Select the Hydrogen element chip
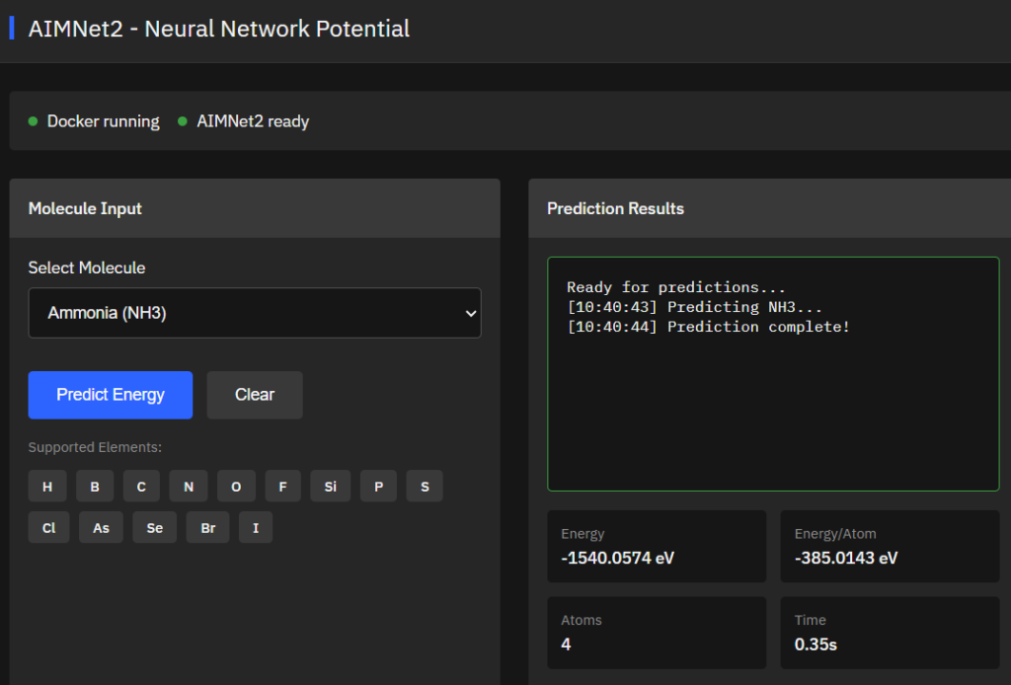This screenshot has height=685, width=1011. 47,486
